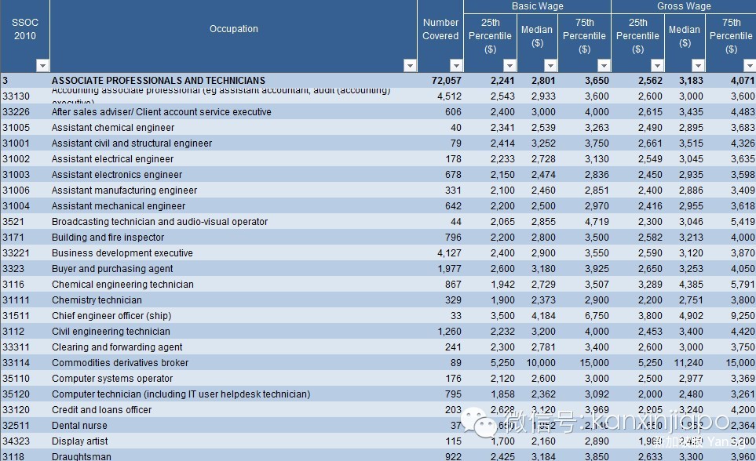The height and width of the screenshot is (461, 756).
Task: Open the Number Covered filter dropdown
Action: 456,66
